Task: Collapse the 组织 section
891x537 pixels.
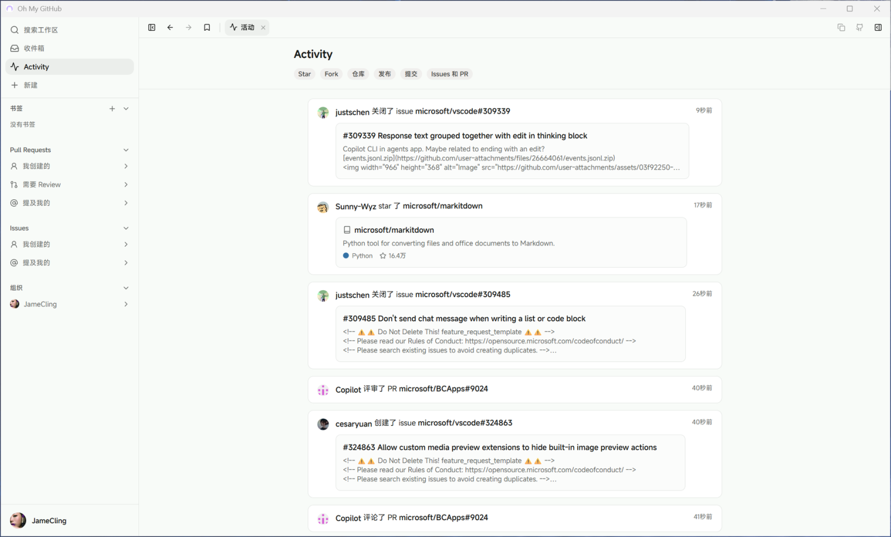Action: (x=126, y=288)
